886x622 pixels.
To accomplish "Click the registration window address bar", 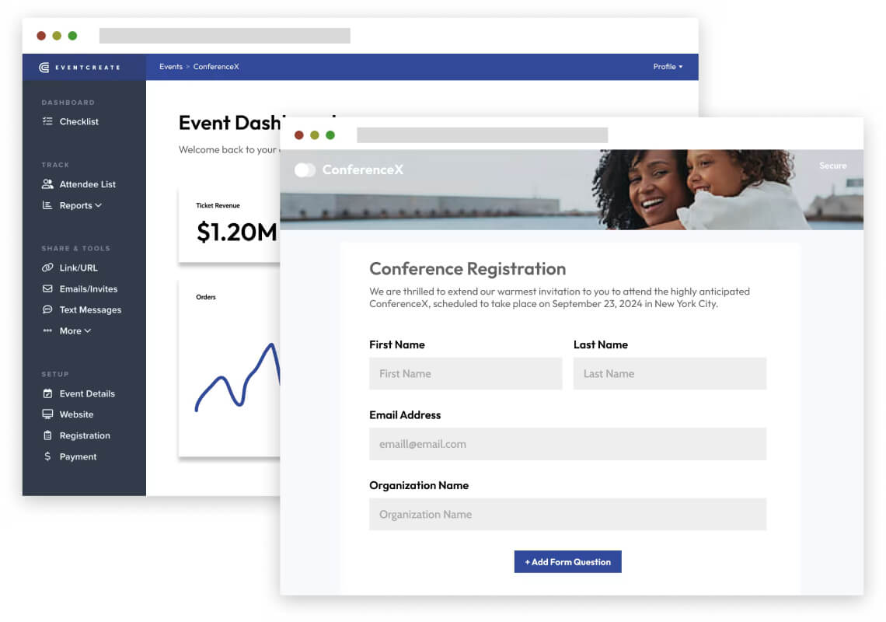I will [x=482, y=135].
